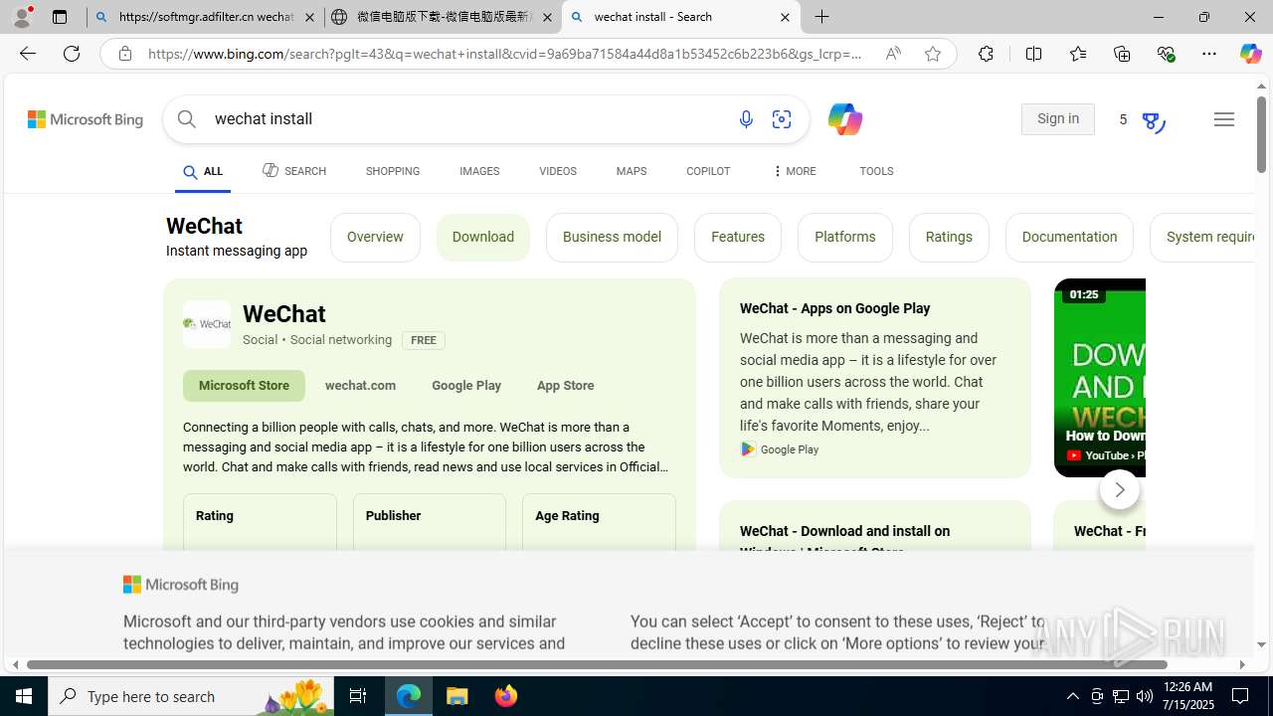Image resolution: width=1273 pixels, height=716 pixels.
Task: Select the Features pill
Action: click(x=738, y=237)
